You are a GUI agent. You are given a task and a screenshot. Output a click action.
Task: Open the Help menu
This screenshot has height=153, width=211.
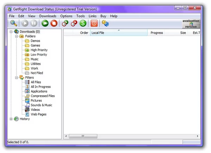(x=114, y=16)
